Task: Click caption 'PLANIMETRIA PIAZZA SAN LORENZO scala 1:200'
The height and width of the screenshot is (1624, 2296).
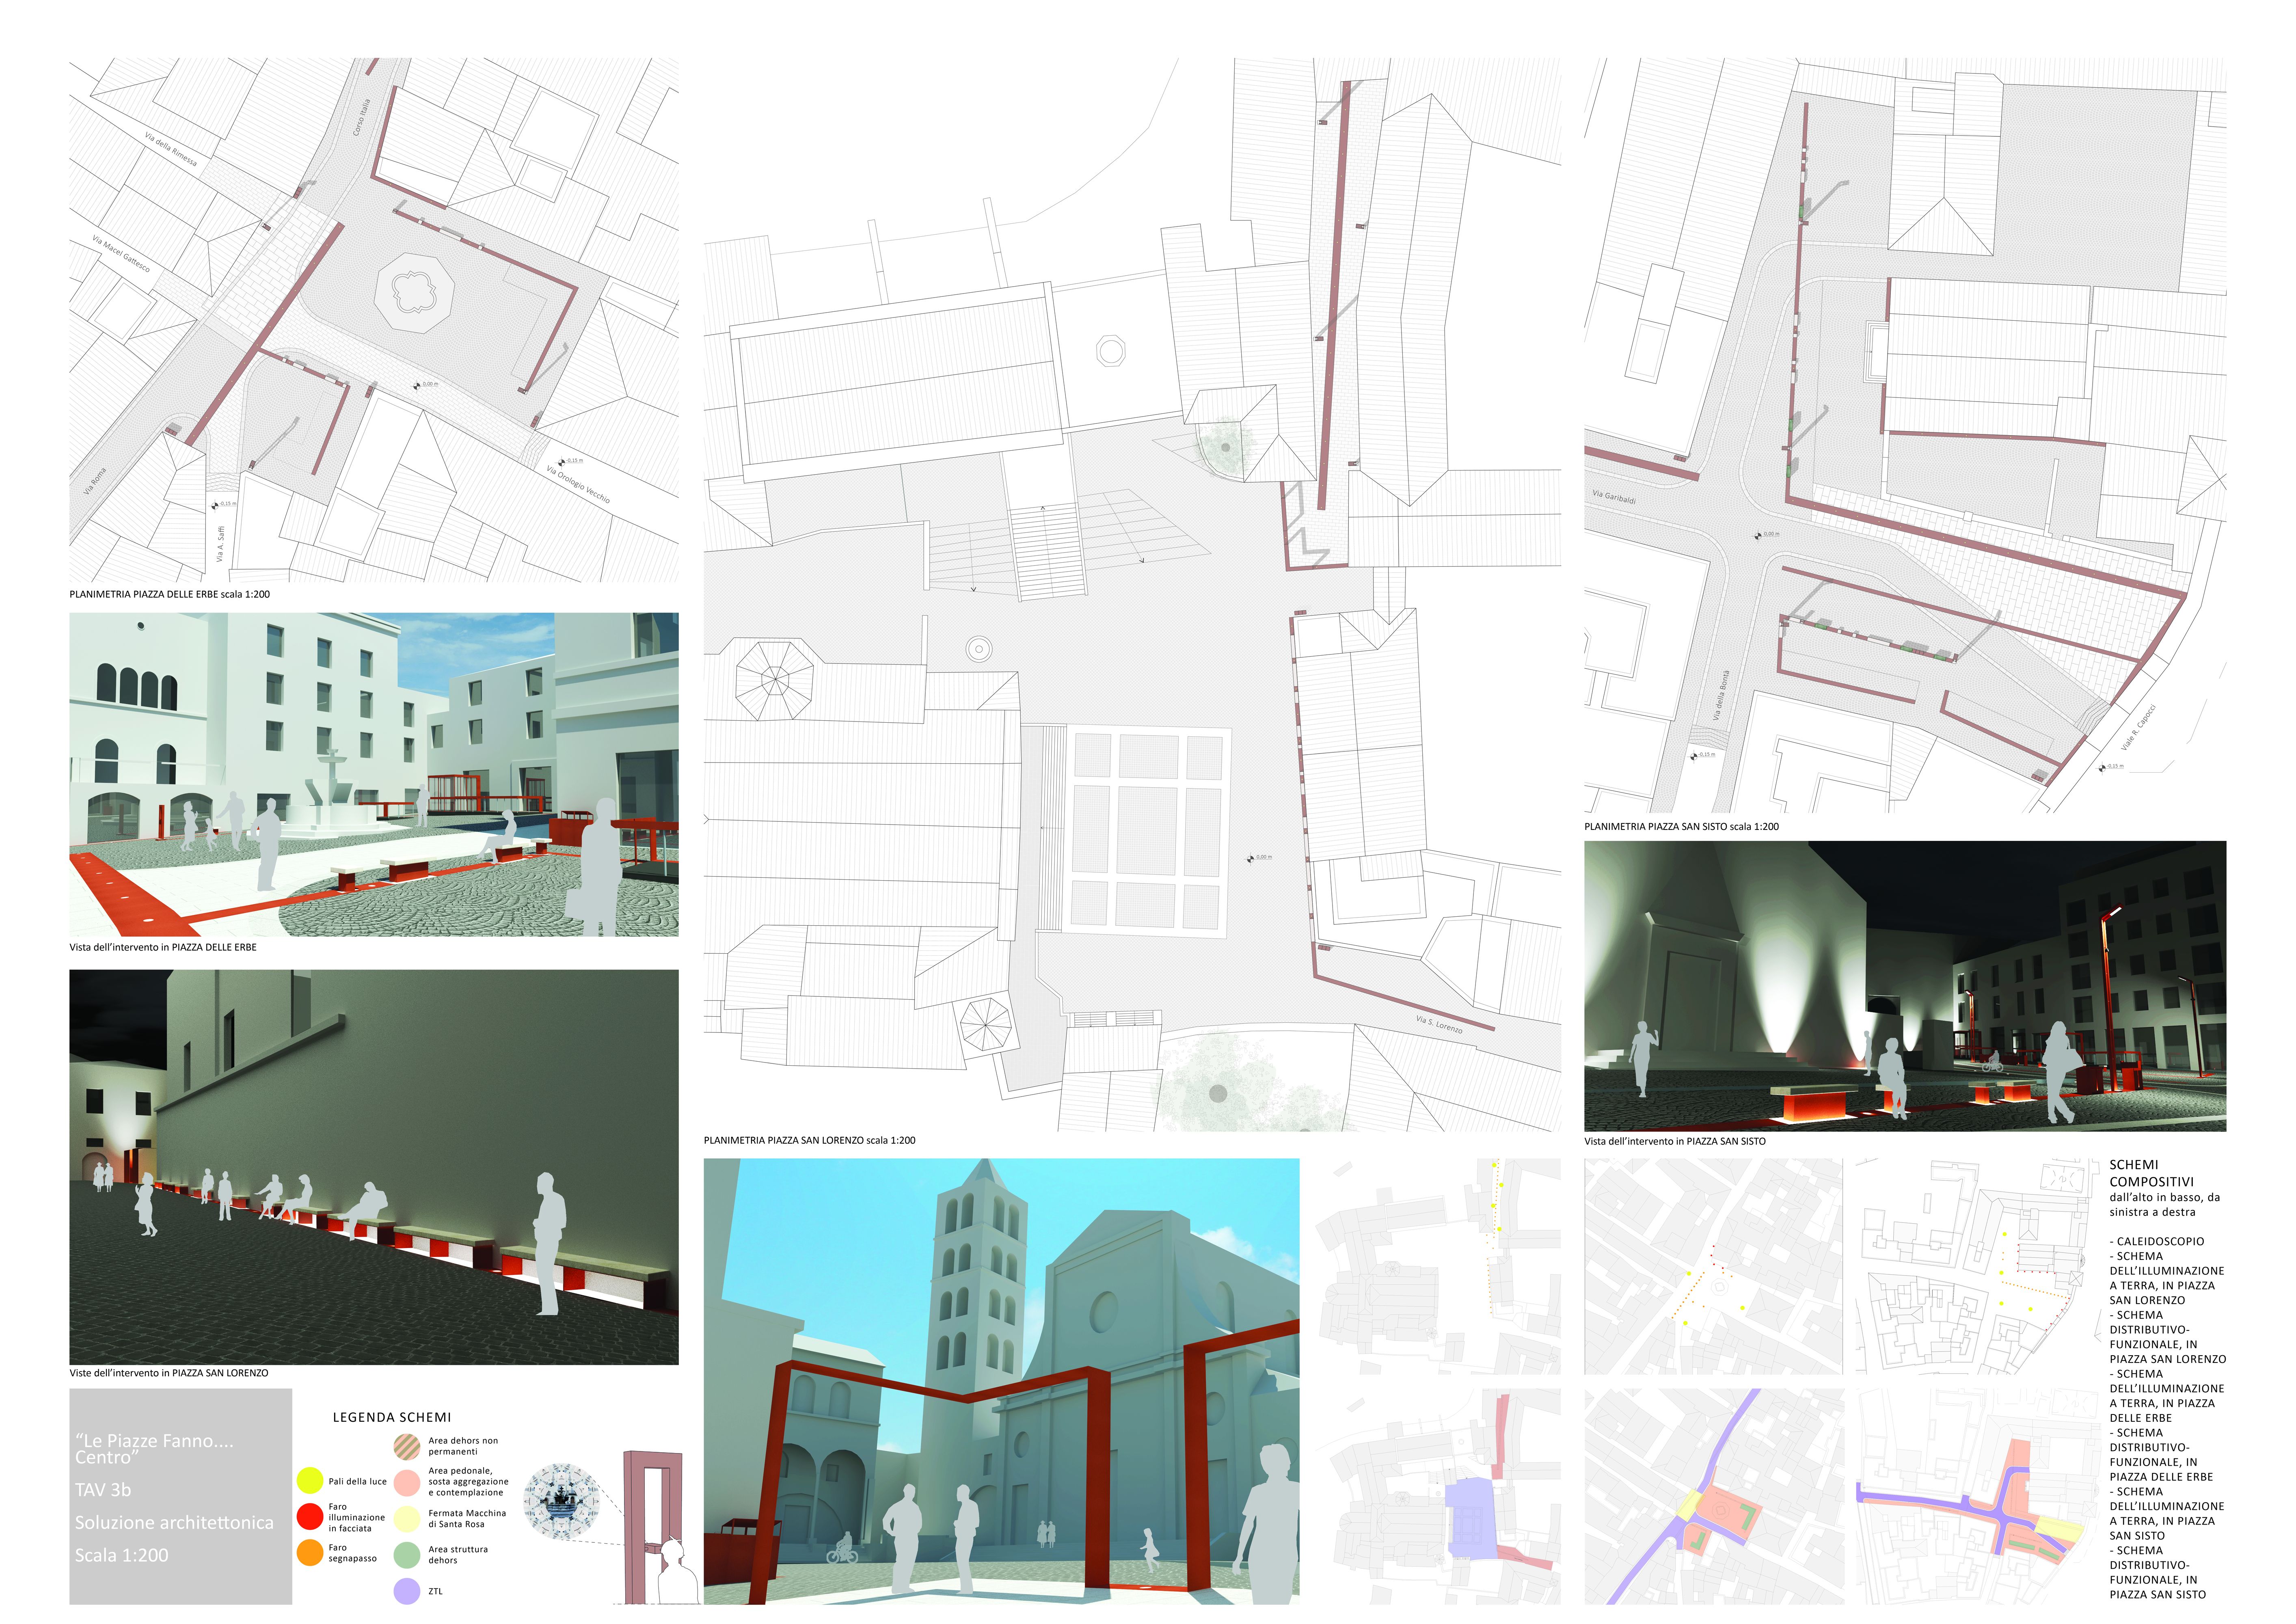Action: tap(810, 1140)
